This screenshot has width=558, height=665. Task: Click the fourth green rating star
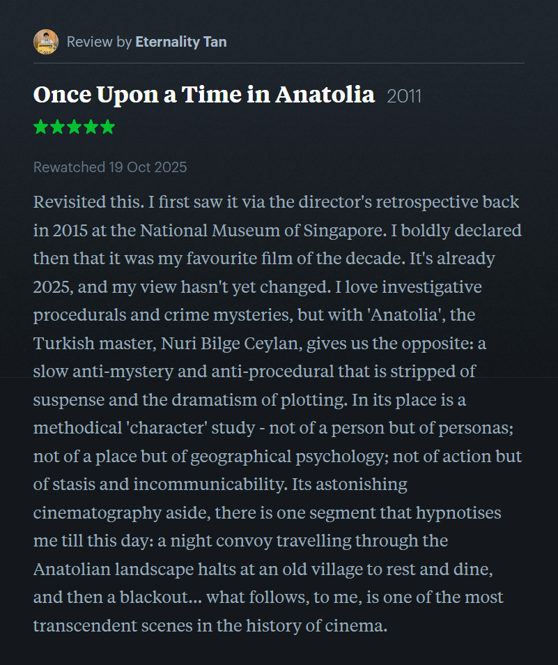91,127
